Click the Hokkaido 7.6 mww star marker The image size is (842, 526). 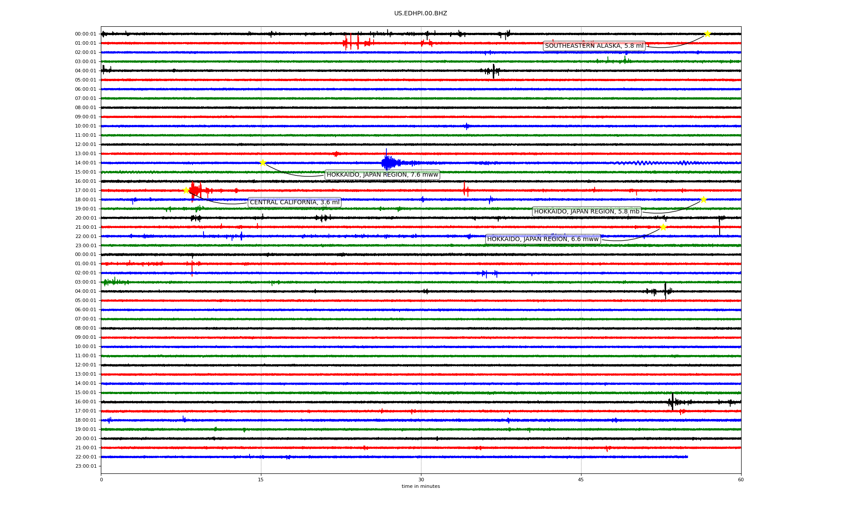[263, 163]
